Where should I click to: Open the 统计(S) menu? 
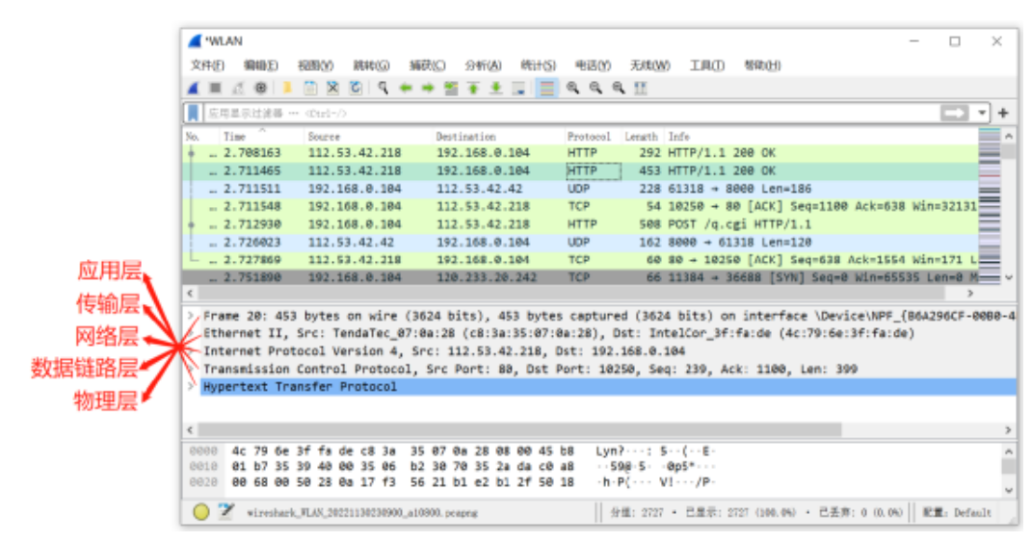coord(538,65)
